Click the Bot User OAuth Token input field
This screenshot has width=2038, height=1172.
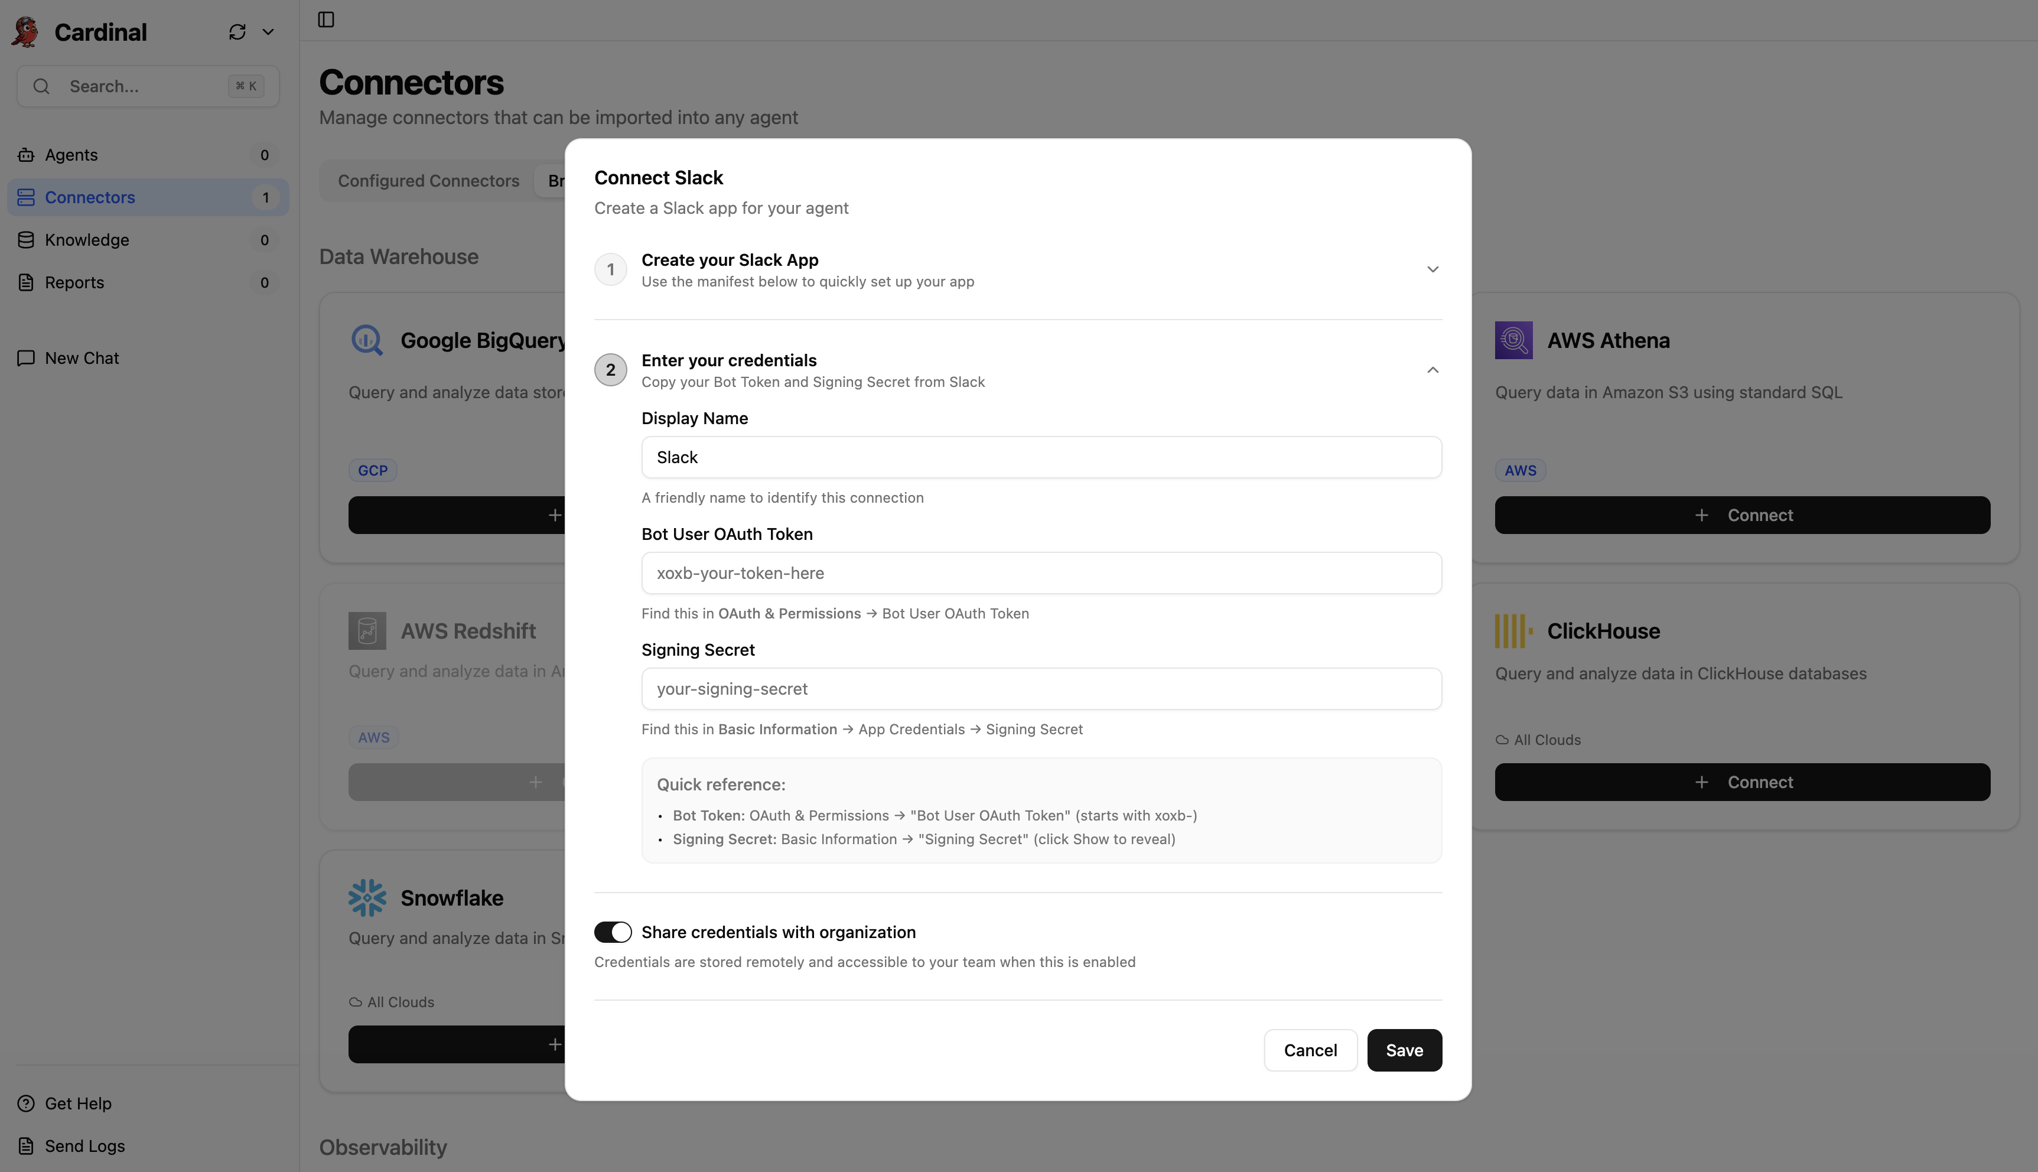point(1041,572)
